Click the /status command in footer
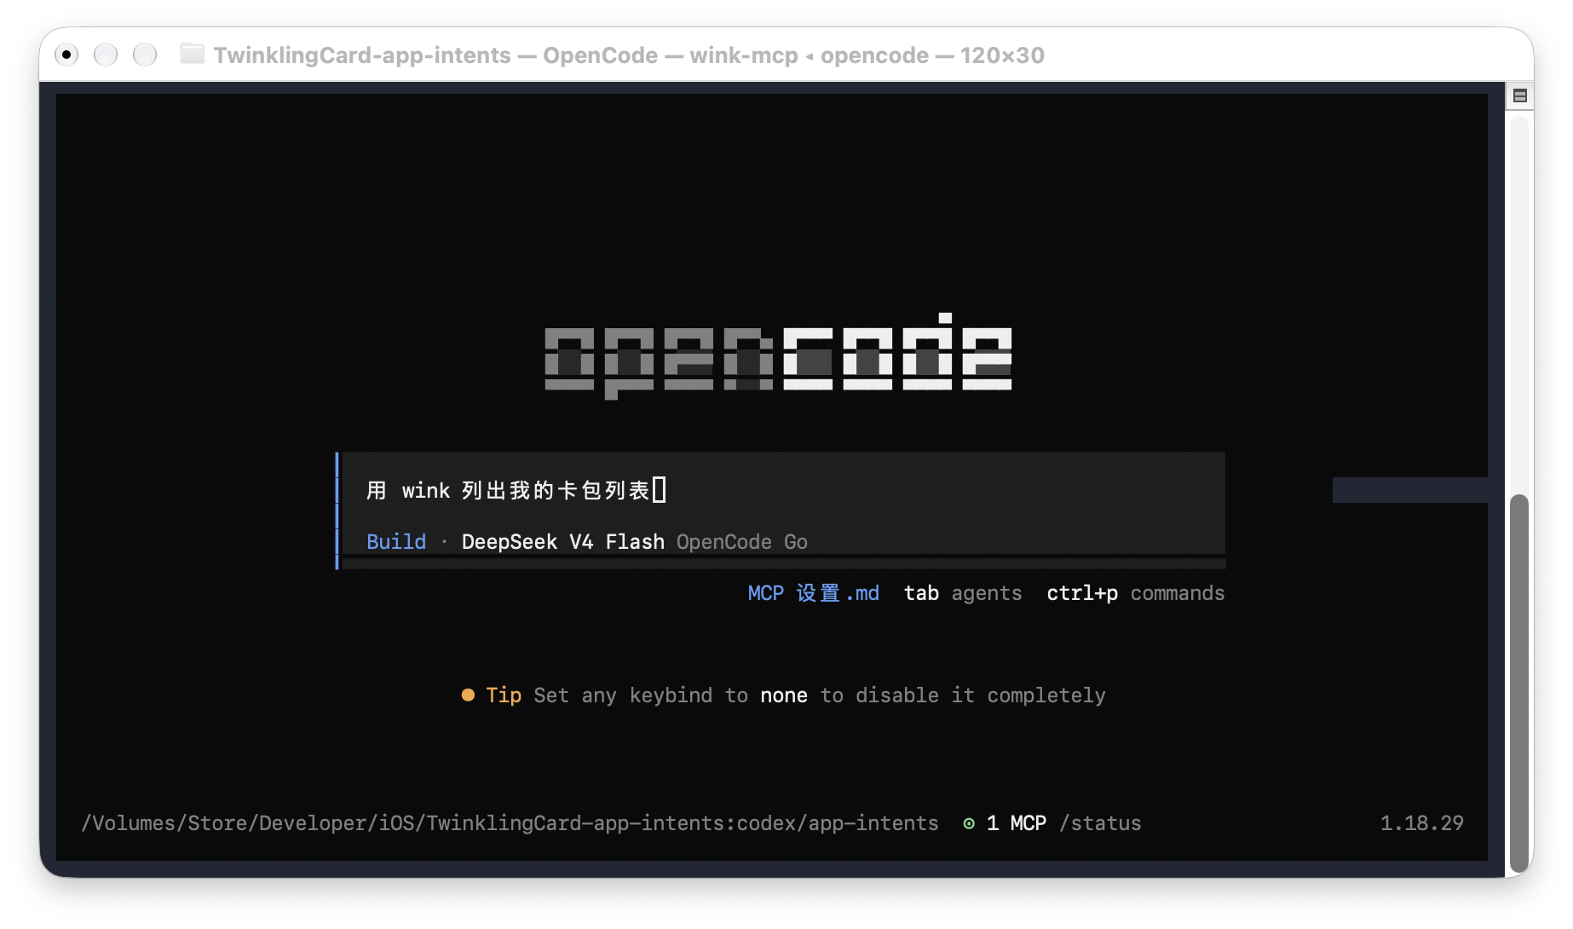Screen dimensions: 1573x929 tap(1100, 823)
